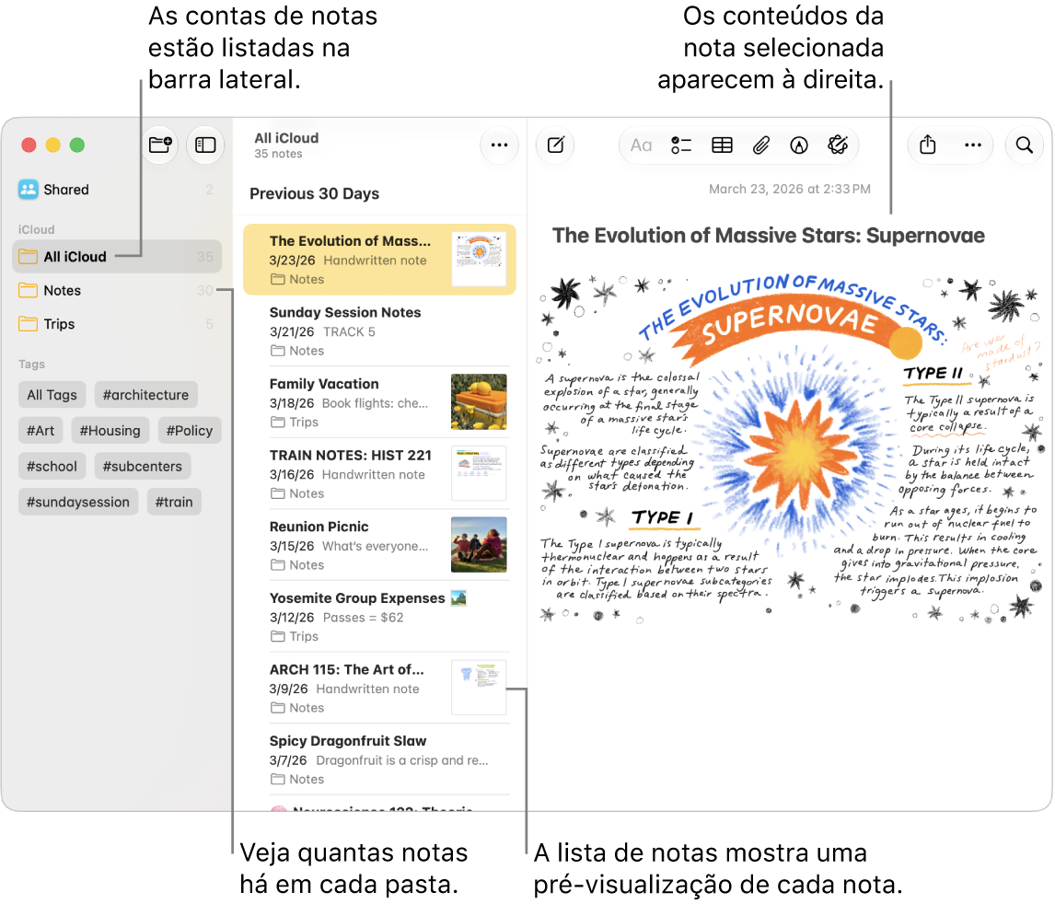This screenshot has height=904, width=1055.
Task: Click the March 23, 2026 date stamp
Action: [789, 189]
